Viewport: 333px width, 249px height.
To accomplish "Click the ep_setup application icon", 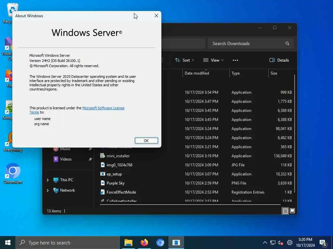I will click(102, 174).
